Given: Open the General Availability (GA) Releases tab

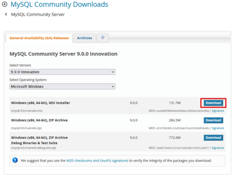Looking at the screenshot, I should [39, 38].
